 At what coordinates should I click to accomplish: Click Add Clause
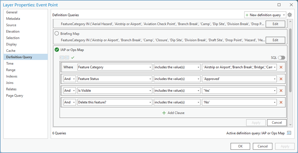pos(173,113)
